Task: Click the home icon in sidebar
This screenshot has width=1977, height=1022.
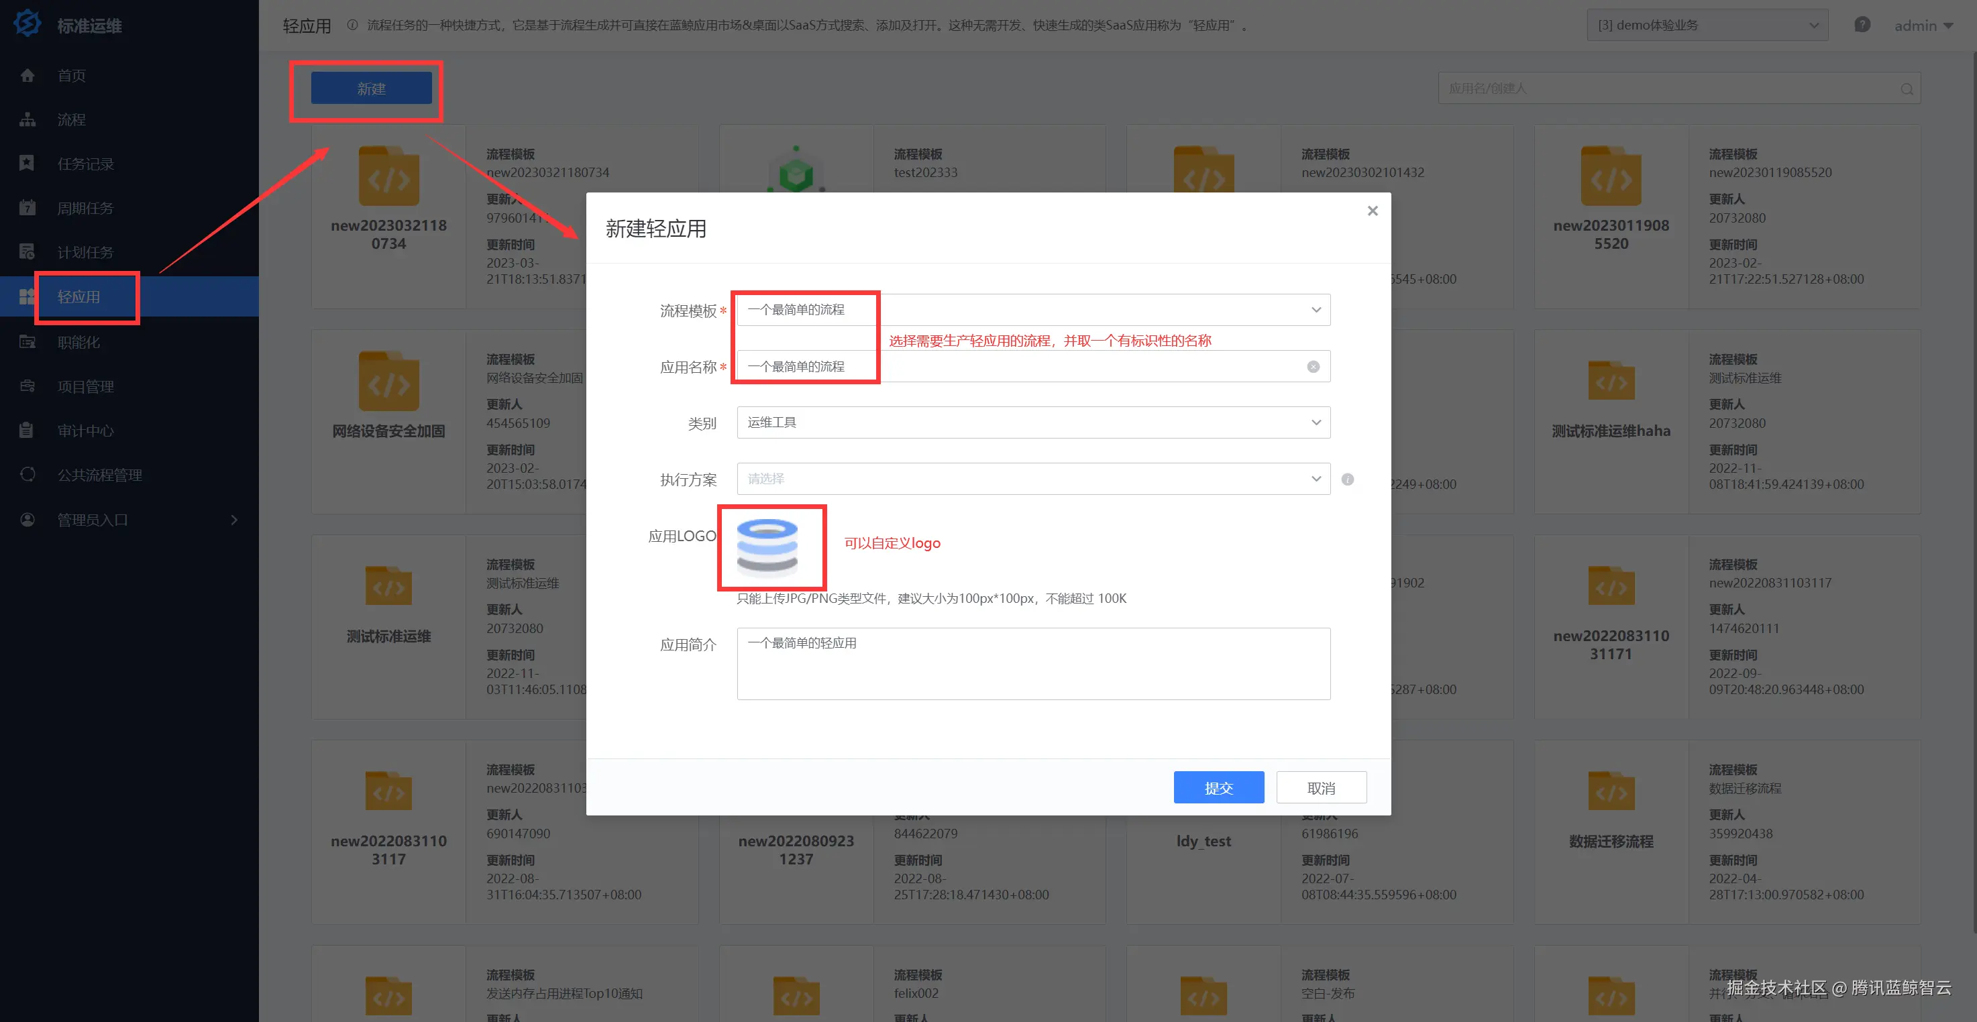Action: pos(28,75)
